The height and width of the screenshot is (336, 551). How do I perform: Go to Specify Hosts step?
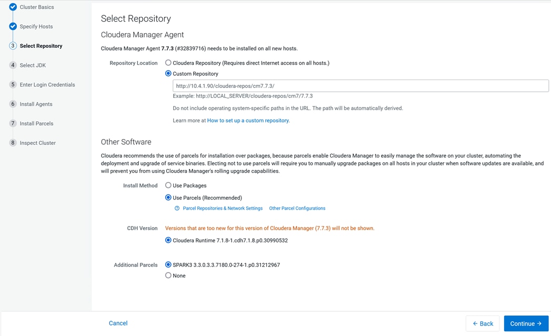(x=36, y=26)
